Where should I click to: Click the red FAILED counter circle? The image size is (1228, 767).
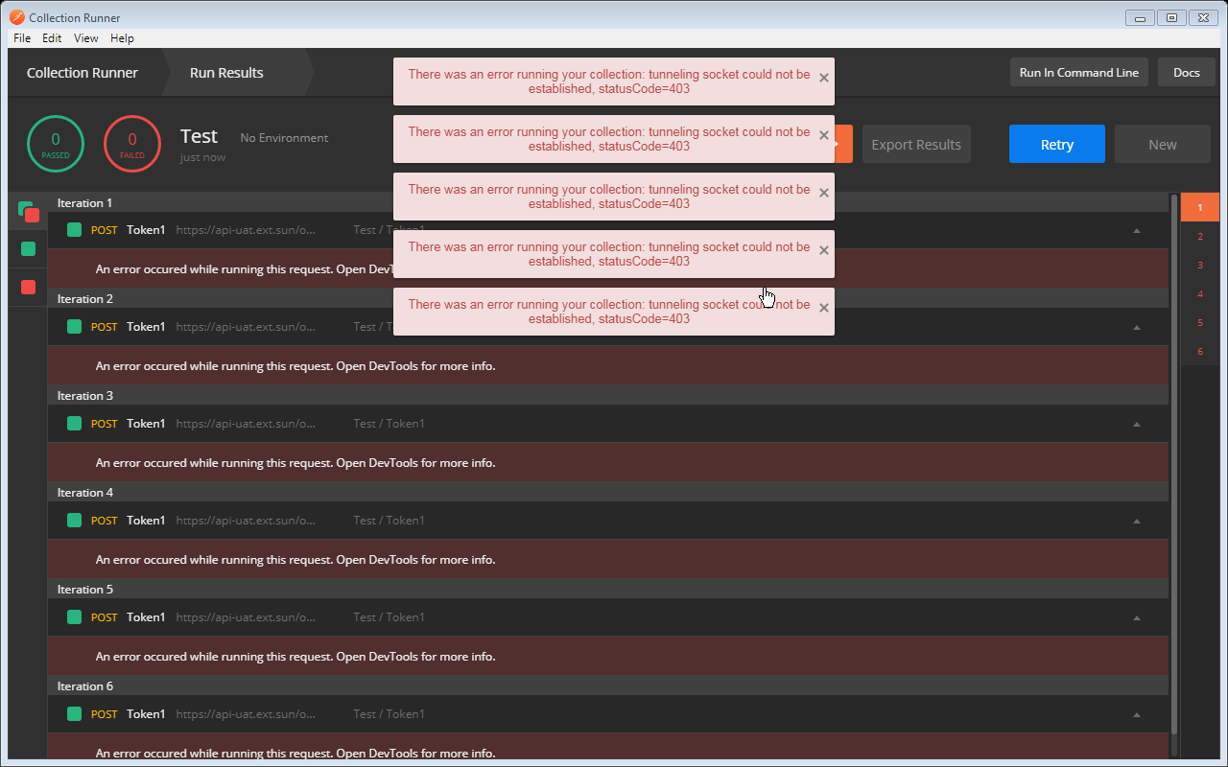click(131, 144)
